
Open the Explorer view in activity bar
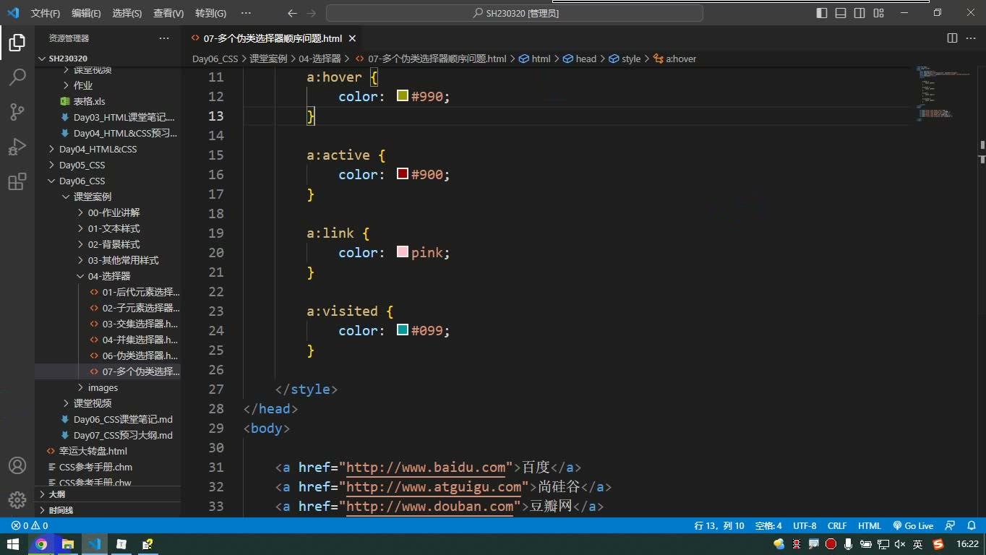pyautogui.click(x=17, y=43)
